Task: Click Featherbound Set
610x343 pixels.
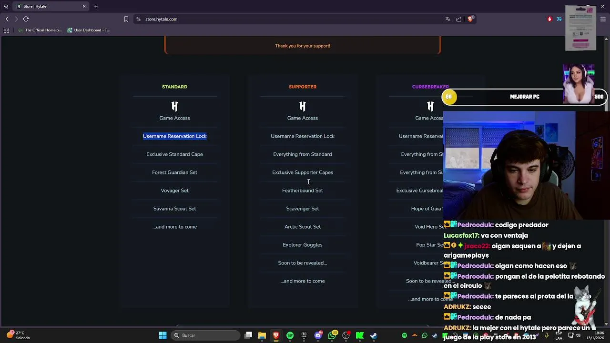Action: coord(303,191)
